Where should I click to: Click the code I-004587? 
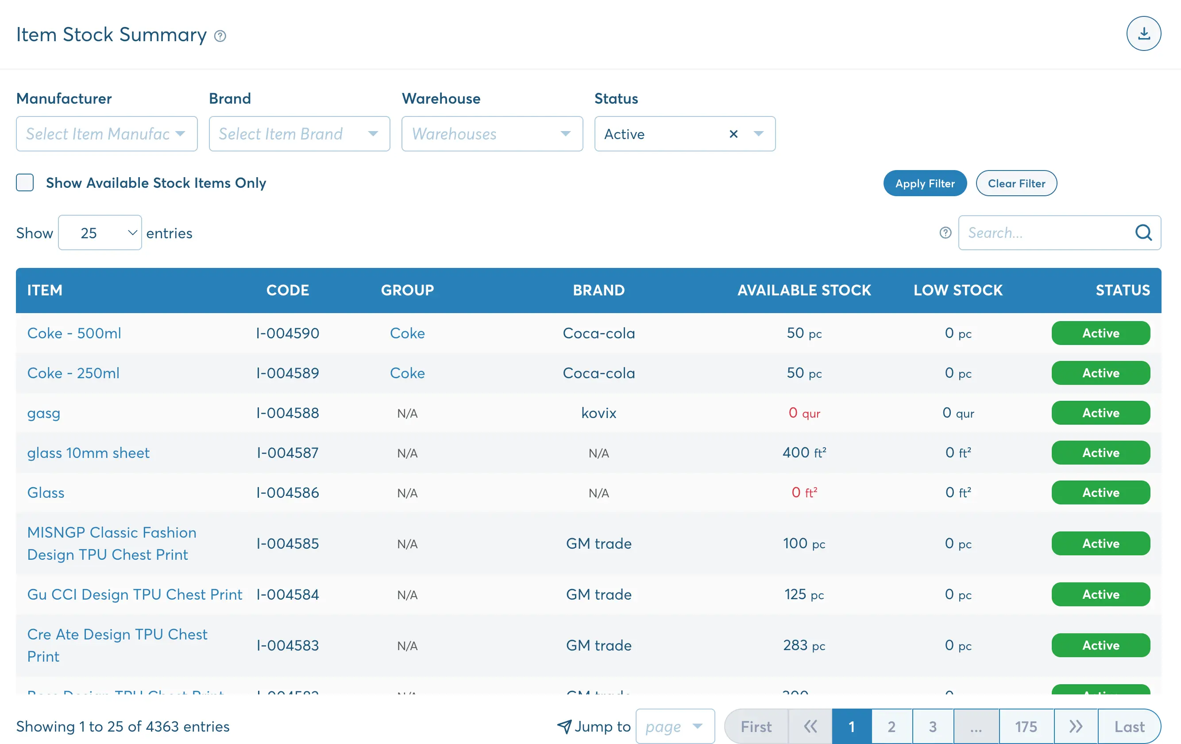pyautogui.click(x=287, y=453)
